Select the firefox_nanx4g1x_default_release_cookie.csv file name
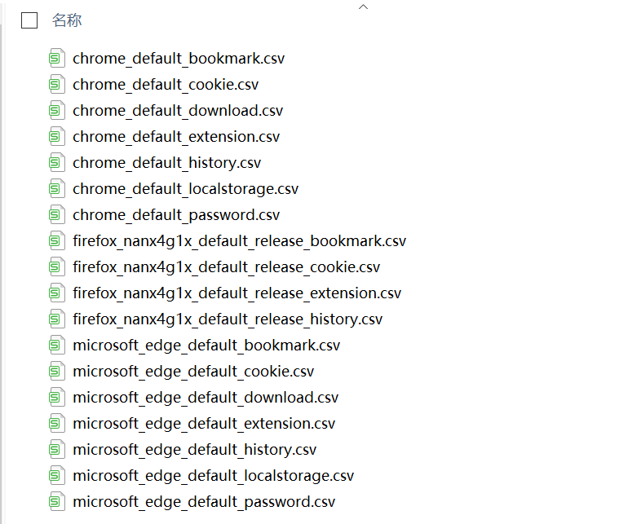619x524 pixels. [x=226, y=267]
